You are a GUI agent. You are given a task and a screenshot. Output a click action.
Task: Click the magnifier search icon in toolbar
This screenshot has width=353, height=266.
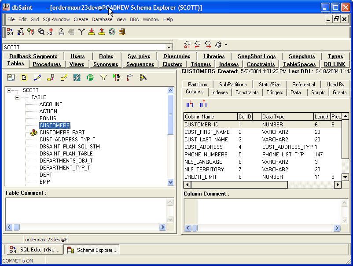[x=41, y=32]
